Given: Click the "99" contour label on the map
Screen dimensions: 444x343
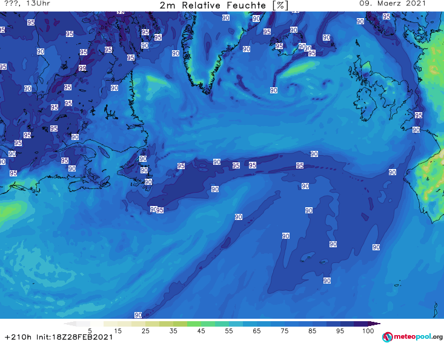Looking at the screenshot, I should [82, 68].
